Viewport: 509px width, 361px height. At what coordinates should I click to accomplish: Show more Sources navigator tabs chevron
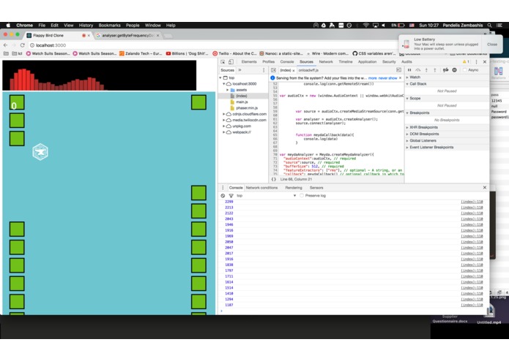240,70
